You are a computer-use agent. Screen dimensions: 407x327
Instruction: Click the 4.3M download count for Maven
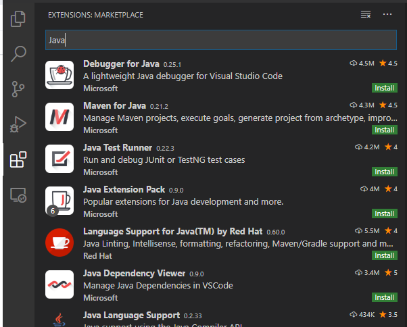coord(362,105)
